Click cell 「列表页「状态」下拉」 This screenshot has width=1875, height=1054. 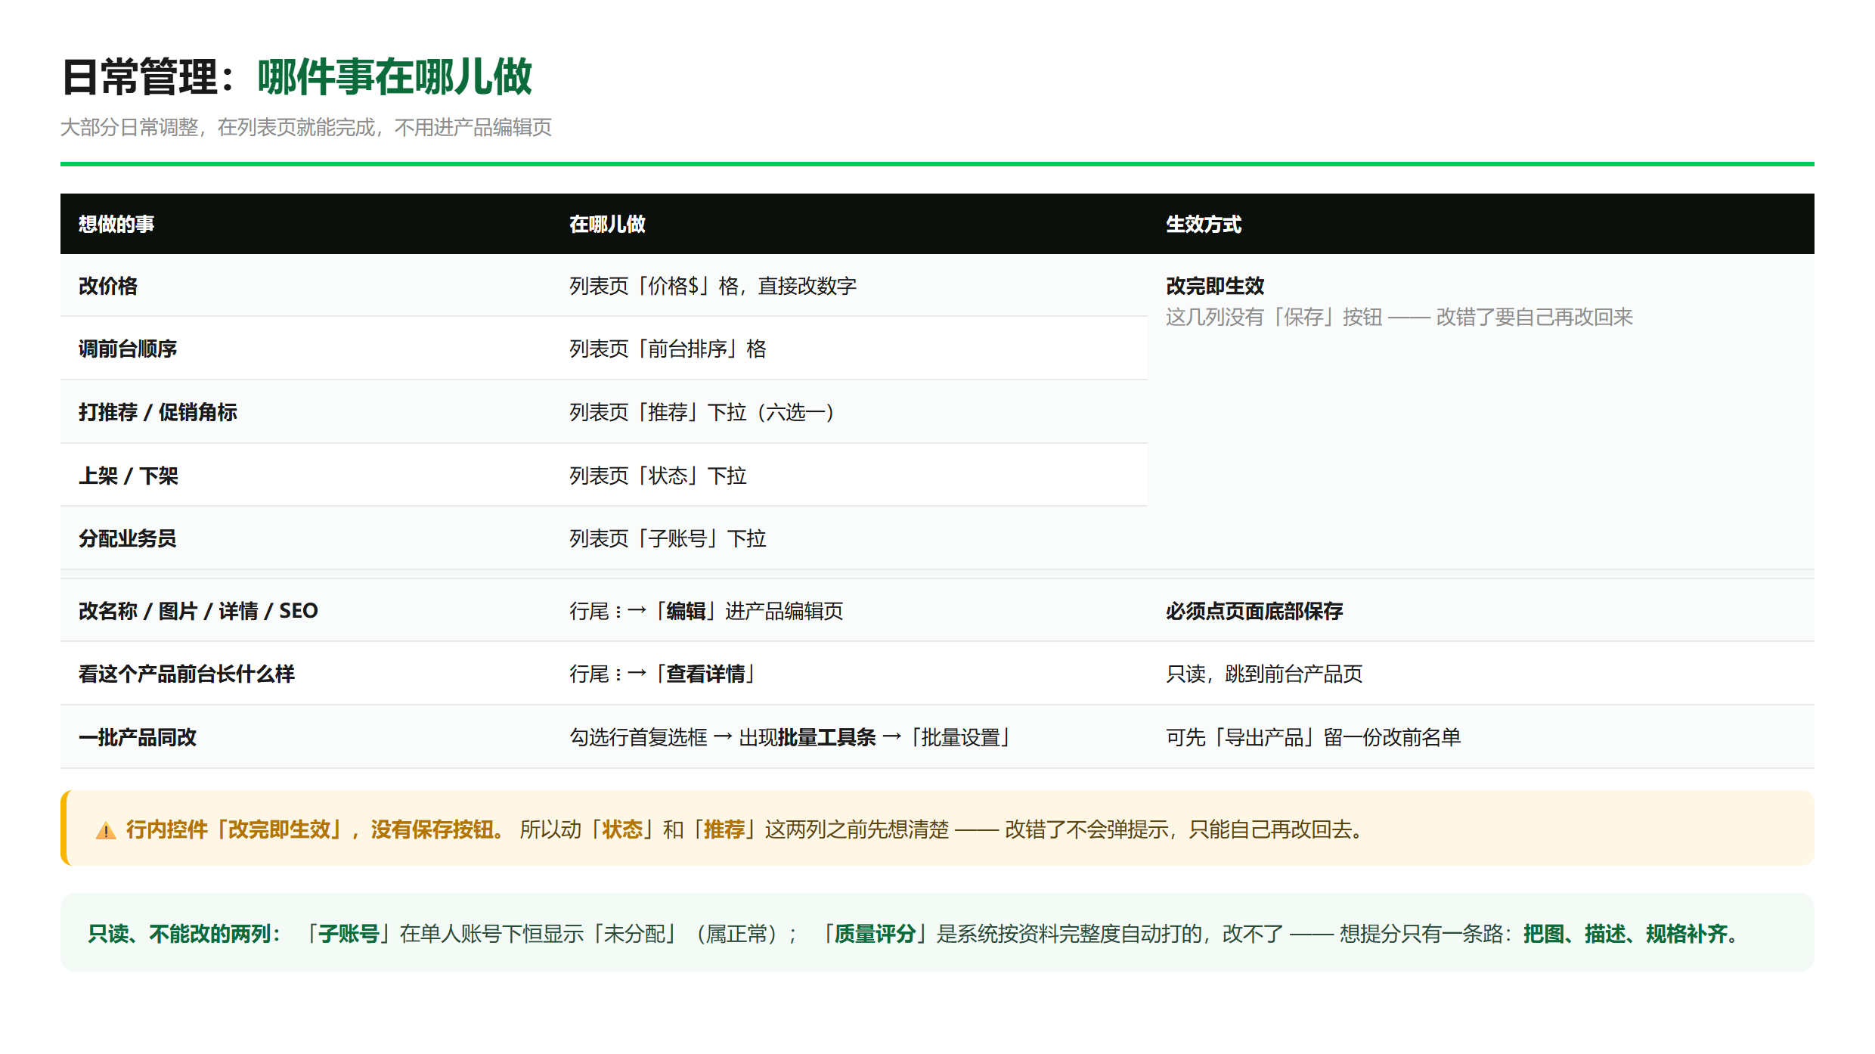click(659, 476)
